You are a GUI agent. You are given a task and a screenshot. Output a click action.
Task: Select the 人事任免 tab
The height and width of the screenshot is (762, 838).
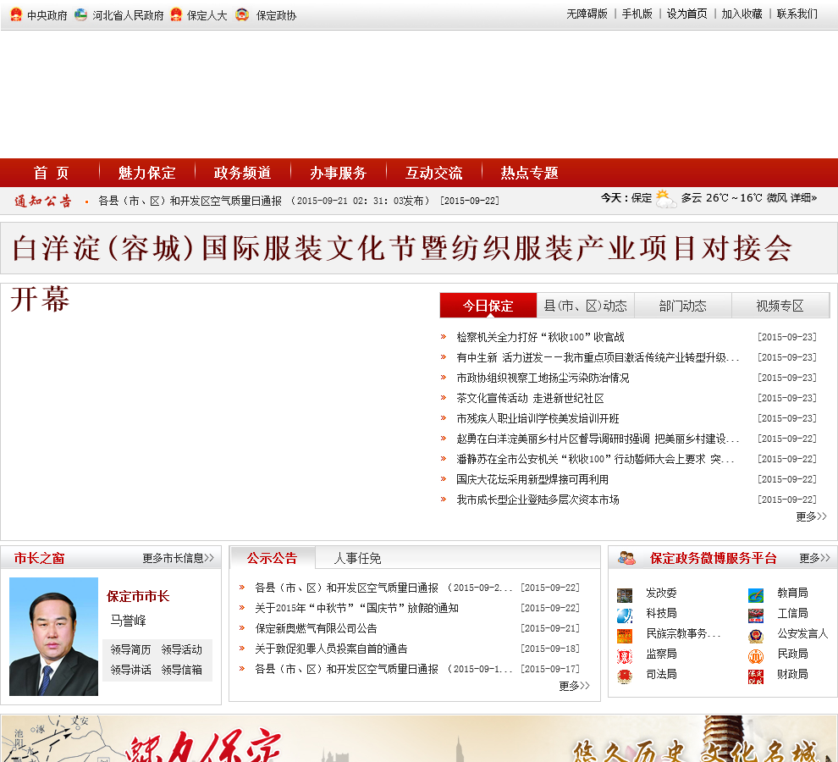357,558
